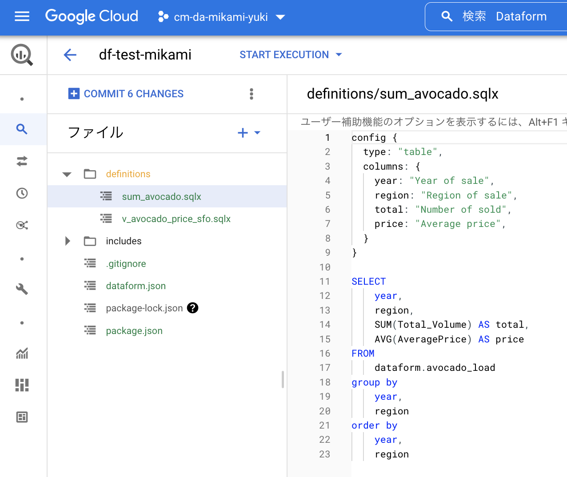Click the back arrow next to df-test-mikami
Viewport: 567px width, 477px height.
[x=70, y=55]
